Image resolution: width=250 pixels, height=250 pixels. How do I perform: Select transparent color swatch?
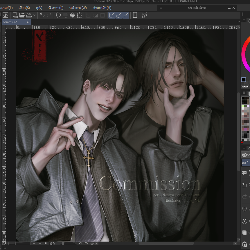click(245, 87)
